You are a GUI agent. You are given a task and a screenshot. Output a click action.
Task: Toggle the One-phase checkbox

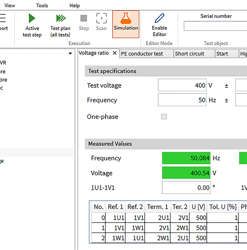pos(164,117)
